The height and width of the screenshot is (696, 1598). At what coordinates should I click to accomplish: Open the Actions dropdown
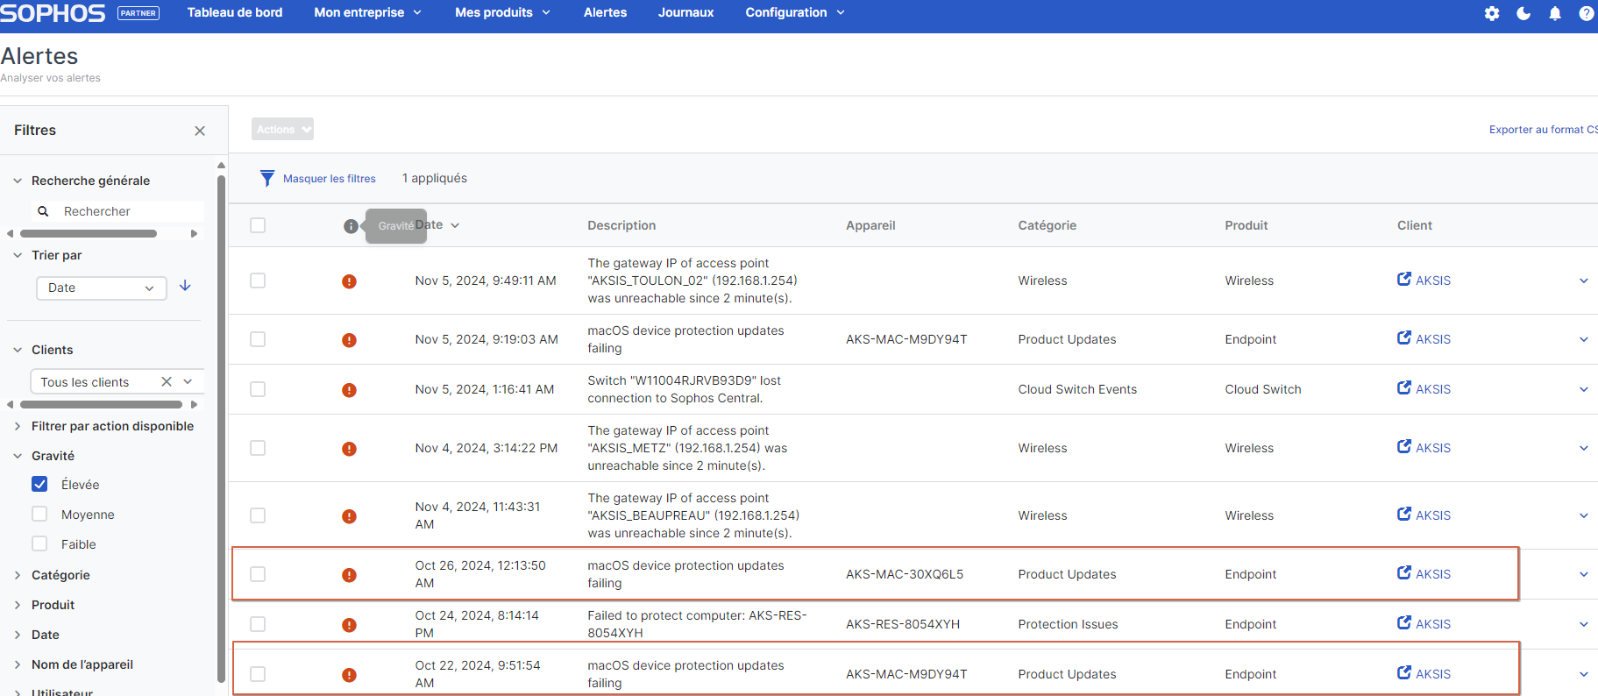(282, 129)
